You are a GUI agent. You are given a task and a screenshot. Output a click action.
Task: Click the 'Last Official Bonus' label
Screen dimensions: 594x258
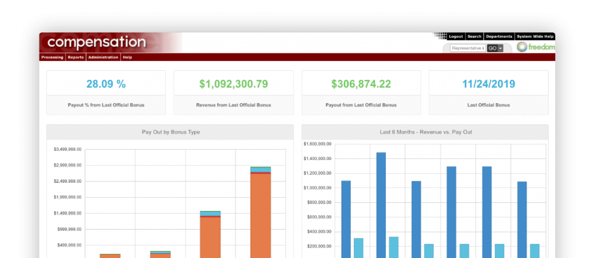click(488, 105)
